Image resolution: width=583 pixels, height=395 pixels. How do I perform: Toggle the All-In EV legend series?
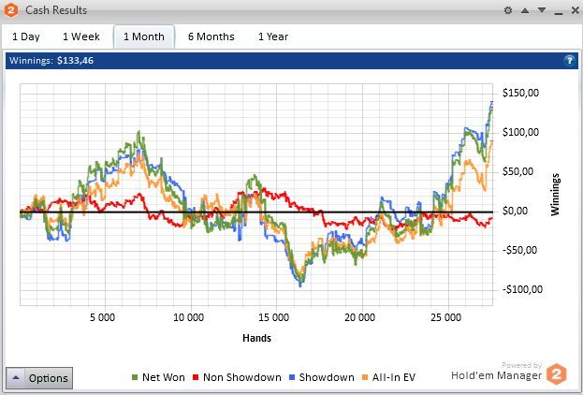388,377
